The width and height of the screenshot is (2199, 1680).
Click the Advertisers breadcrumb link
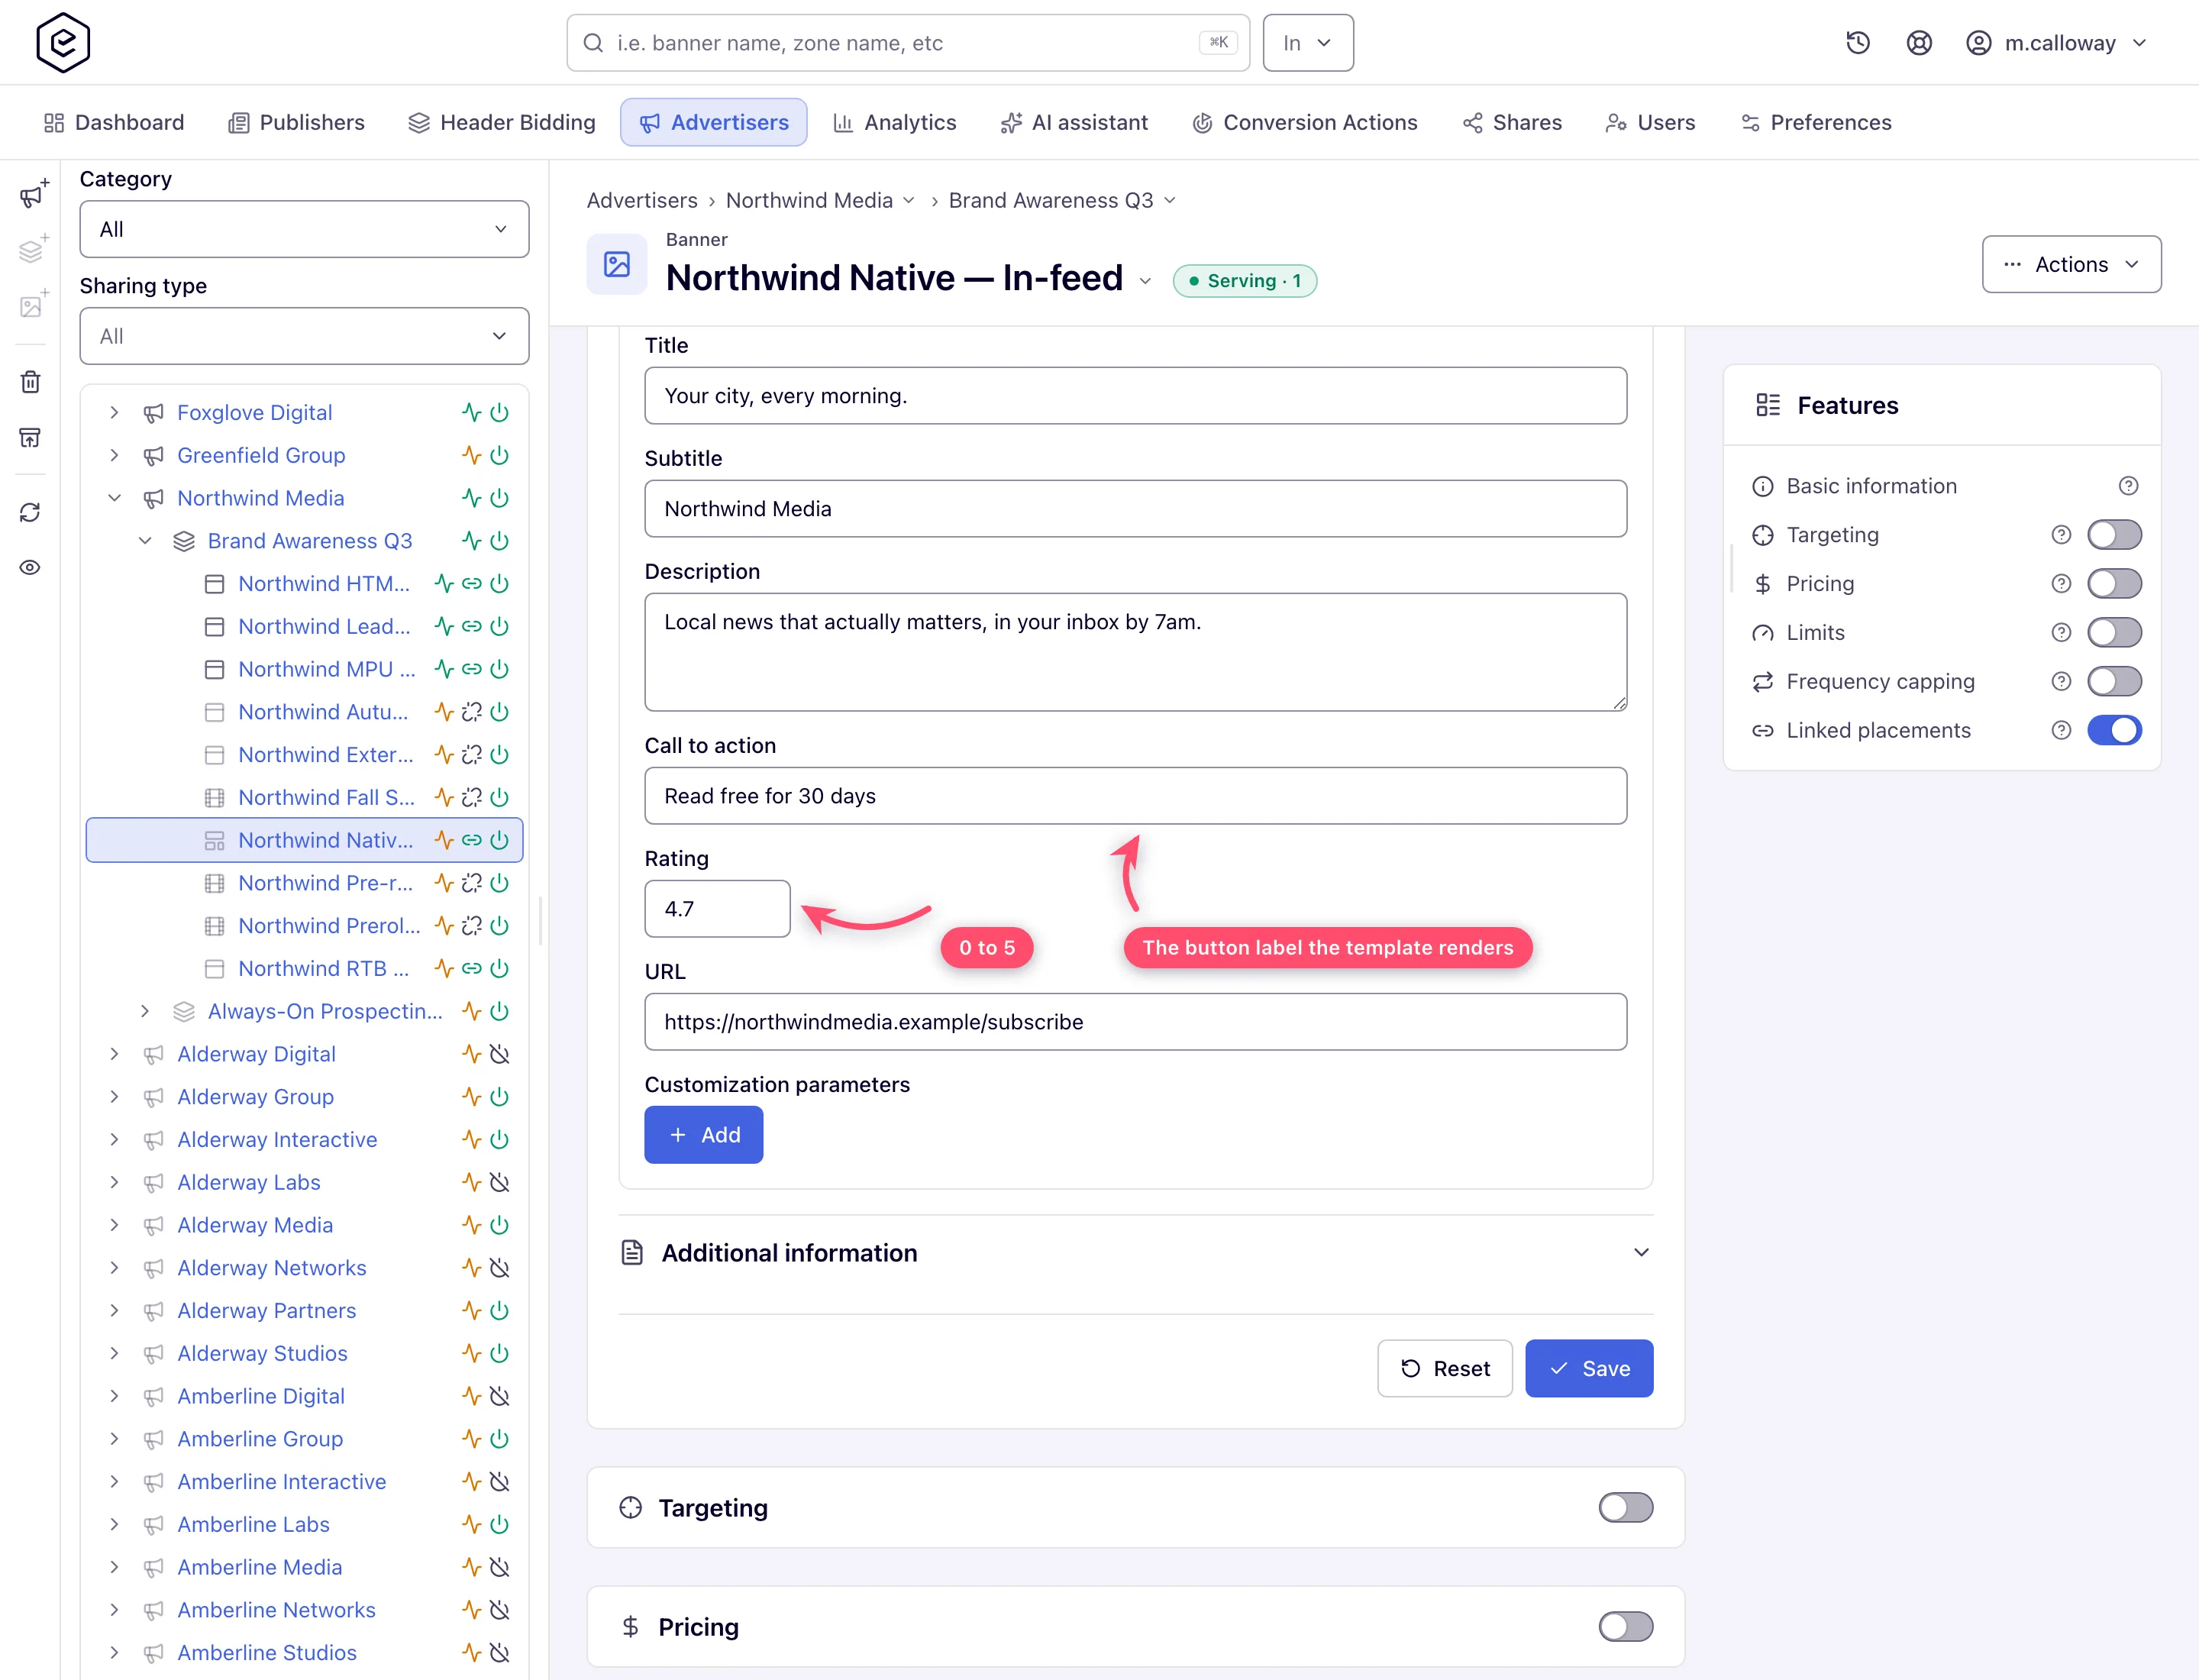pyautogui.click(x=642, y=200)
